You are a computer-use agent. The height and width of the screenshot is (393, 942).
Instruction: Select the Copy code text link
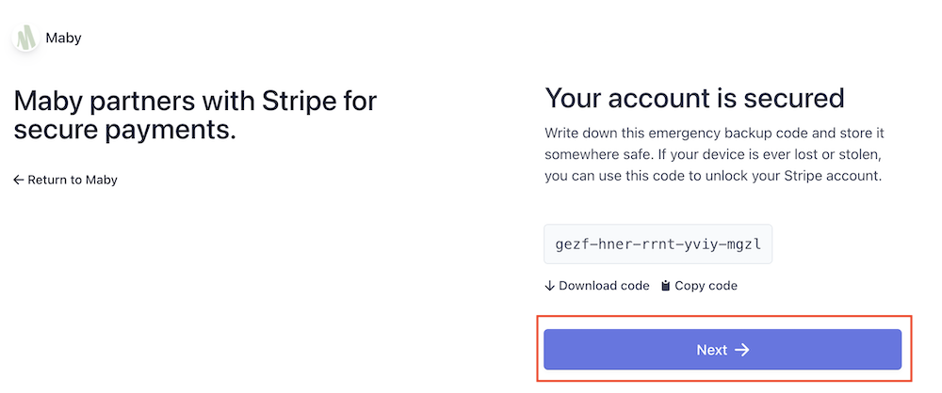(x=699, y=286)
